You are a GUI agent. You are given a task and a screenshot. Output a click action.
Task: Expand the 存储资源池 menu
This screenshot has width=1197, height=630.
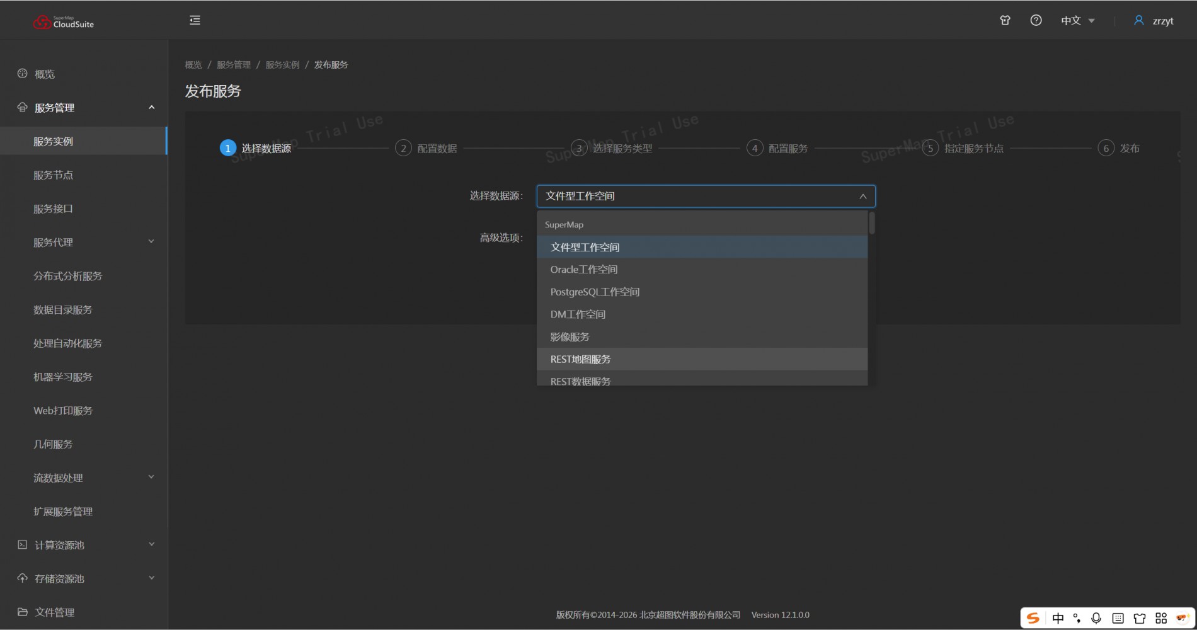point(84,578)
